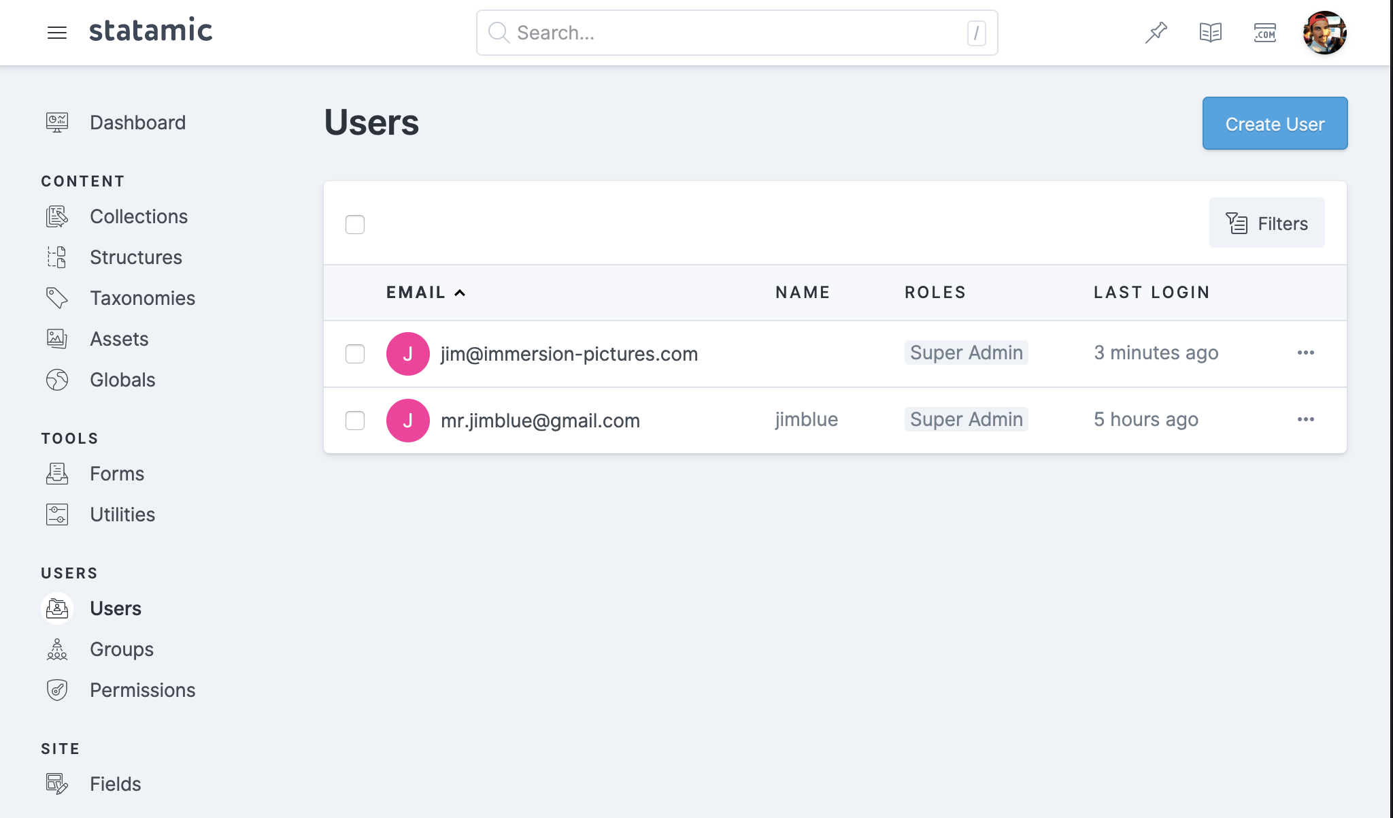Select the Structures icon in sidebar

tap(57, 257)
